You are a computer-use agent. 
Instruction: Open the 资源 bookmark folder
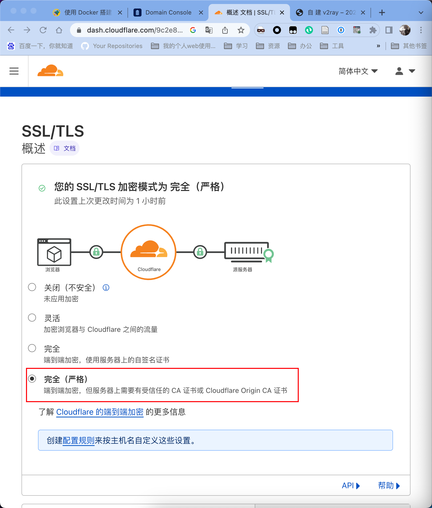click(268, 46)
